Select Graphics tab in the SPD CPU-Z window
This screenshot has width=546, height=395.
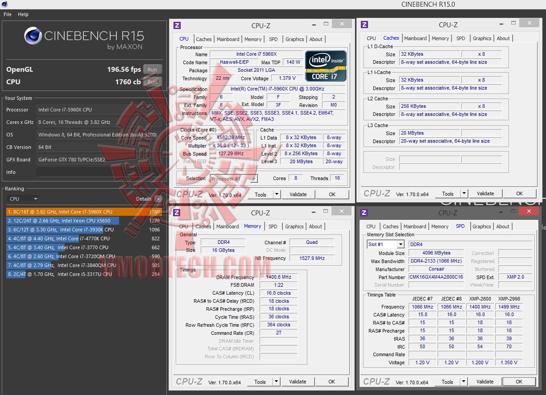click(x=482, y=226)
